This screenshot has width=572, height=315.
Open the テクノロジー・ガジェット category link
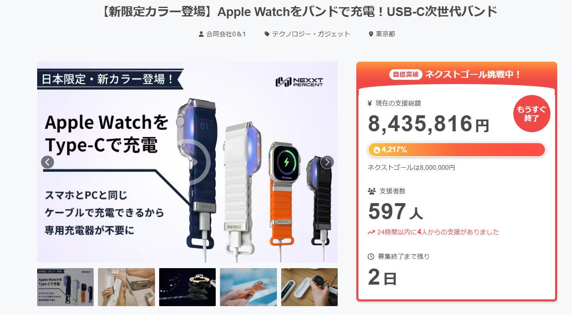(311, 34)
